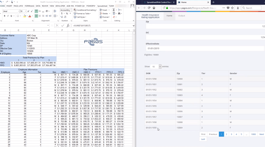Click the AutoSum sigma icon
Image resolution: width=265 pixels, height=147 pixels.
click(114, 10)
